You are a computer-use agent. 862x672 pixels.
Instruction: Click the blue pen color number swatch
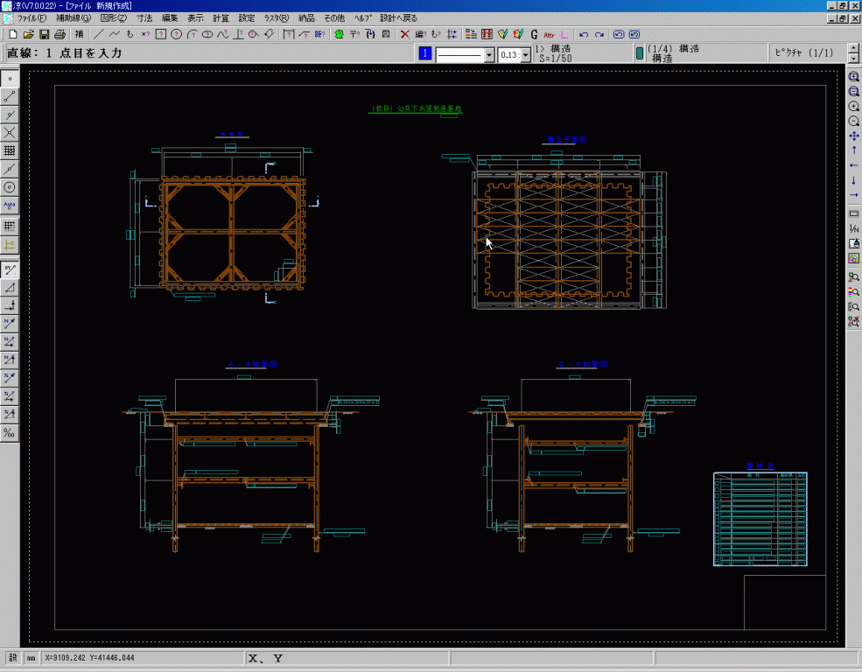click(x=425, y=54)
